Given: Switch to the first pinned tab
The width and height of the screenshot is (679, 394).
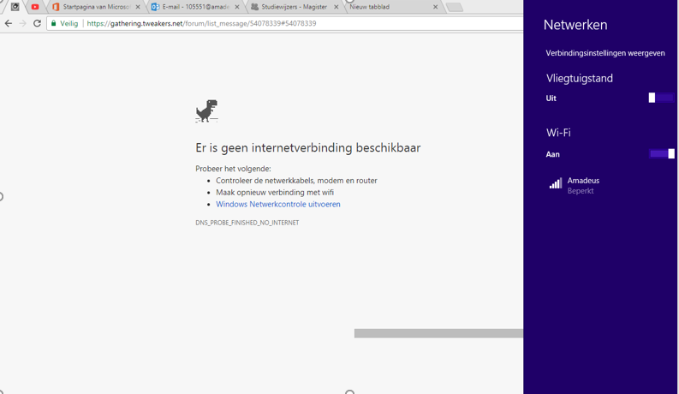Looking at the screenshot, I should [x=15, y=7].
